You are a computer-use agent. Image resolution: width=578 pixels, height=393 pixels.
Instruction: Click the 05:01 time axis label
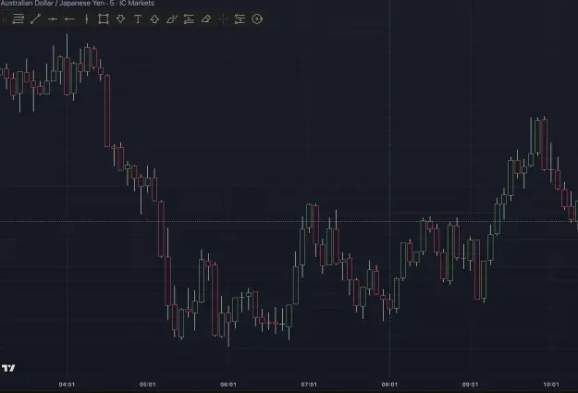pyautogui.click(x=147, y=385)
